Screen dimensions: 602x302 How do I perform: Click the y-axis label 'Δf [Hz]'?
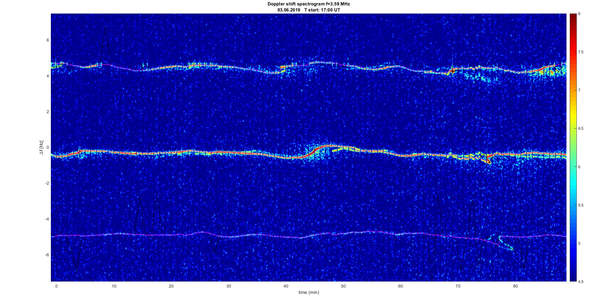tap(41, 148)
